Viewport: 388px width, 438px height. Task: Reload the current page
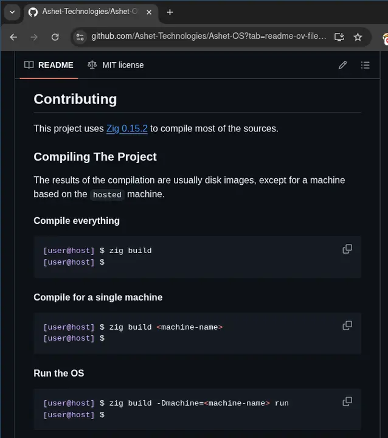(x=55, y=37)
